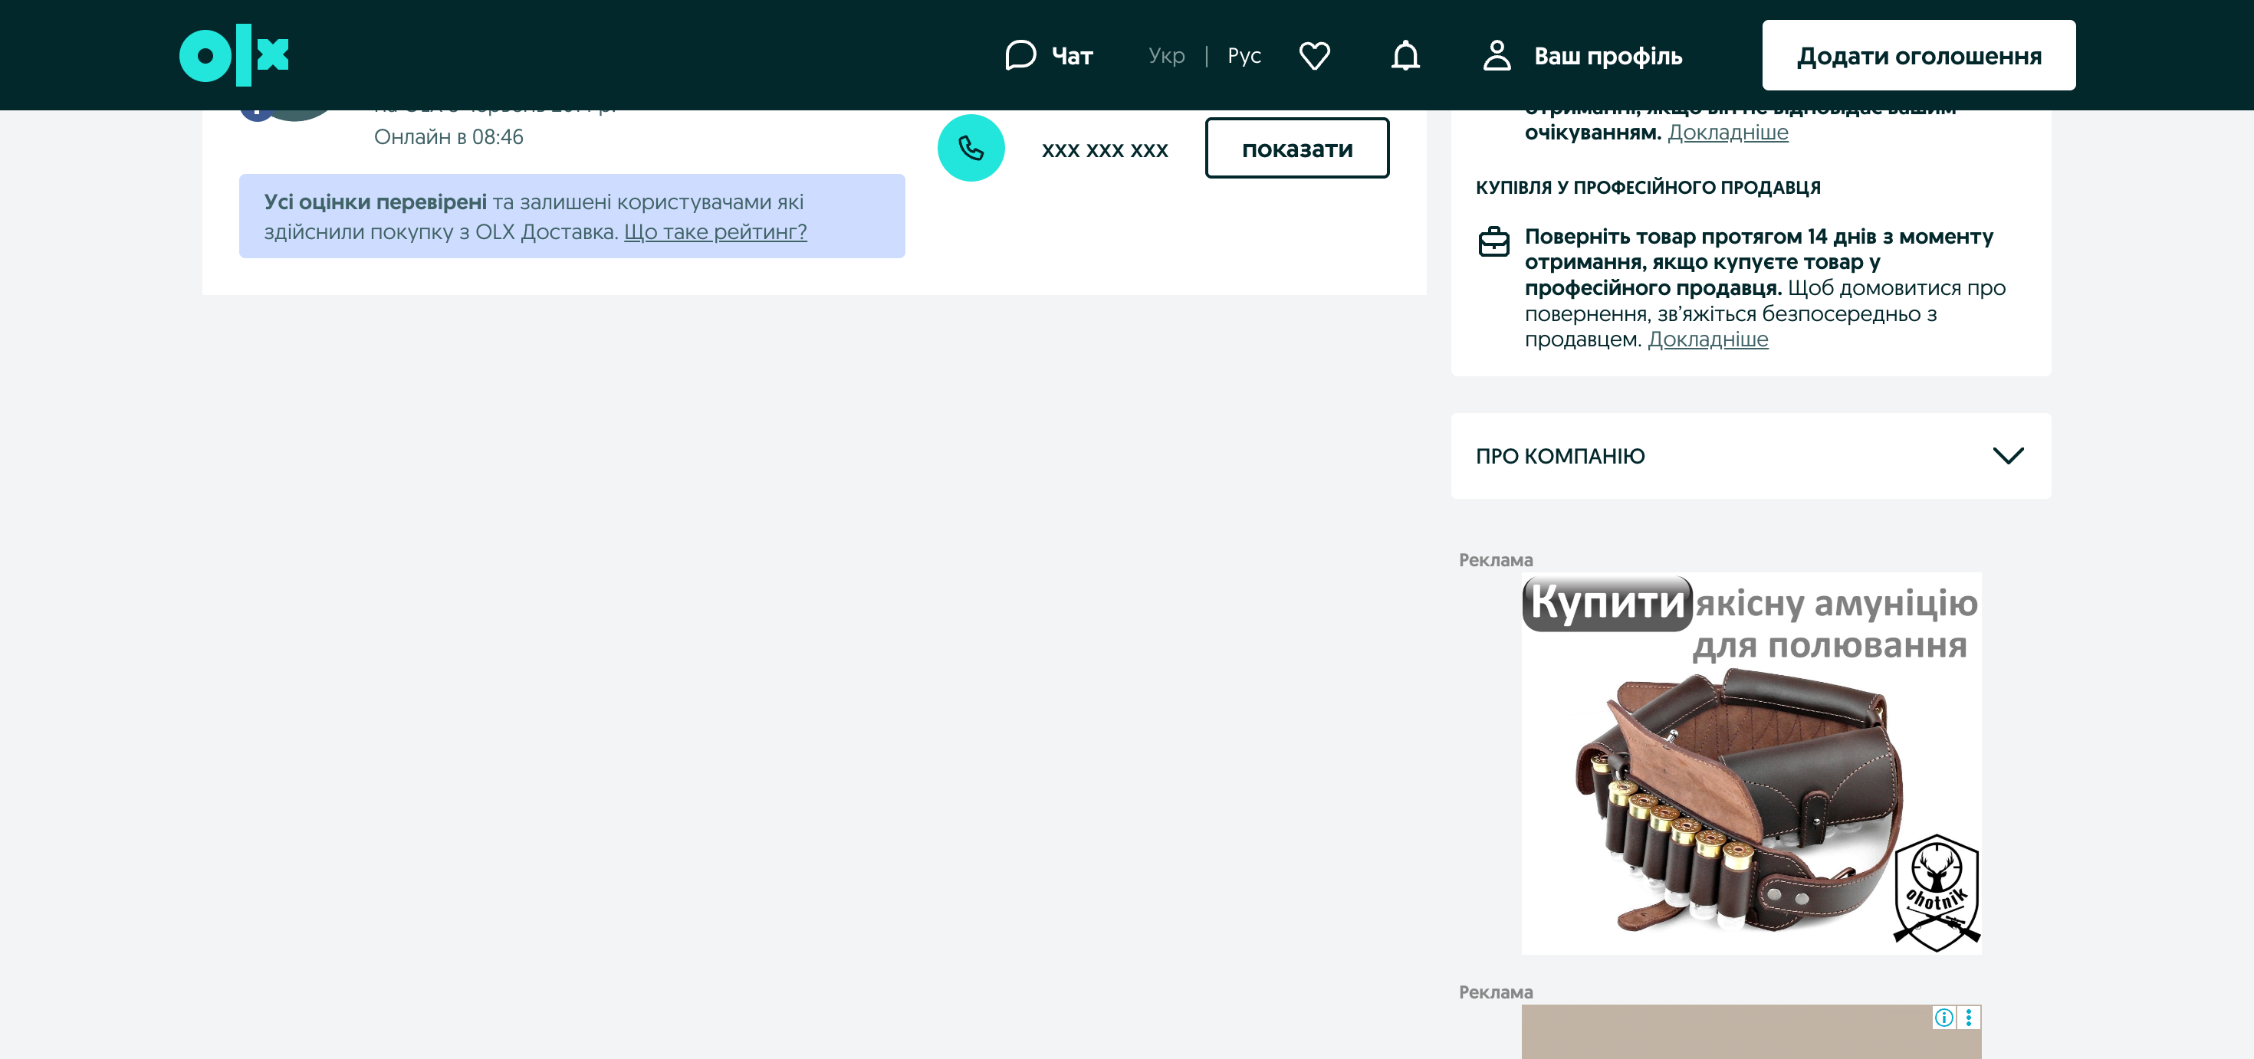This screenshot has width=2254, height=1059.
Task: Open Що таке рейтинг? link
Action: coord(716,231)
